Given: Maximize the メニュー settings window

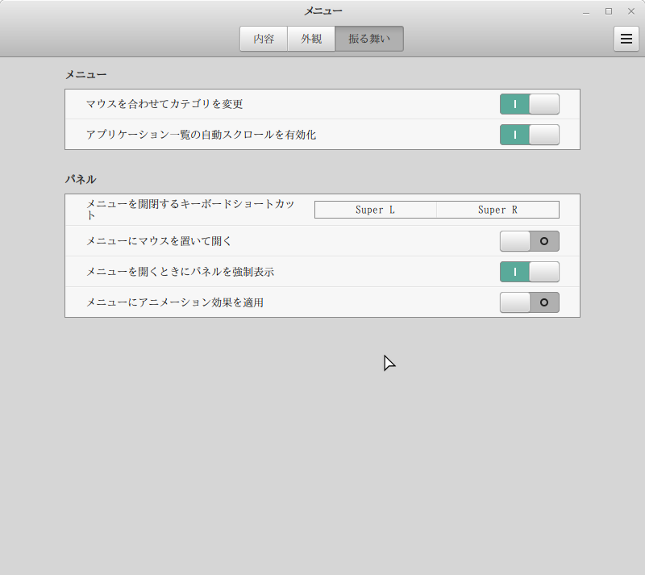Looking at the screenshot, I should 609,11.
